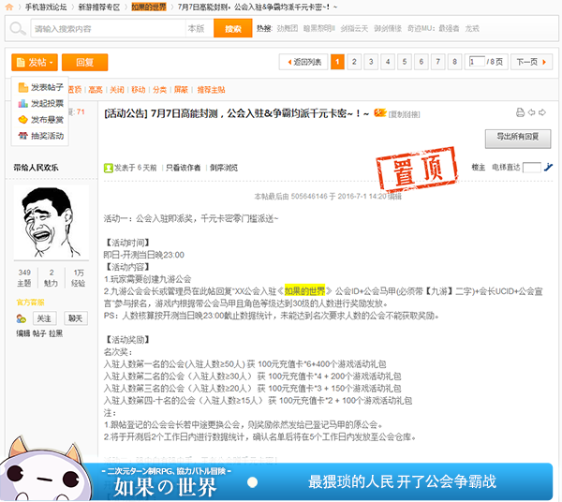Image resolution: width=562 pixels, height=502 pixels.
Task: Open highlighted 如果的世界 breadcrumb link
Action: 149,7
